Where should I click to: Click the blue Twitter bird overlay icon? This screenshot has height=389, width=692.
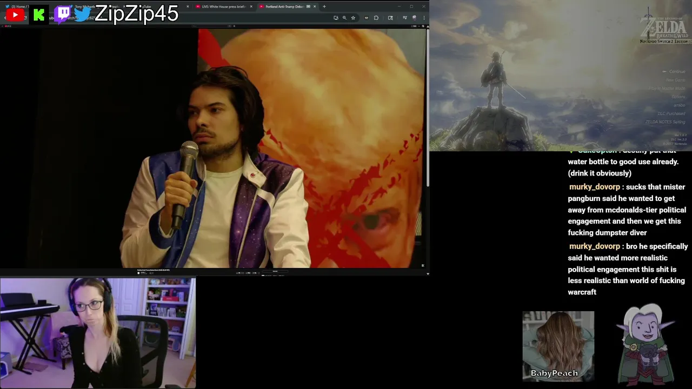click(x=82, y=15)
